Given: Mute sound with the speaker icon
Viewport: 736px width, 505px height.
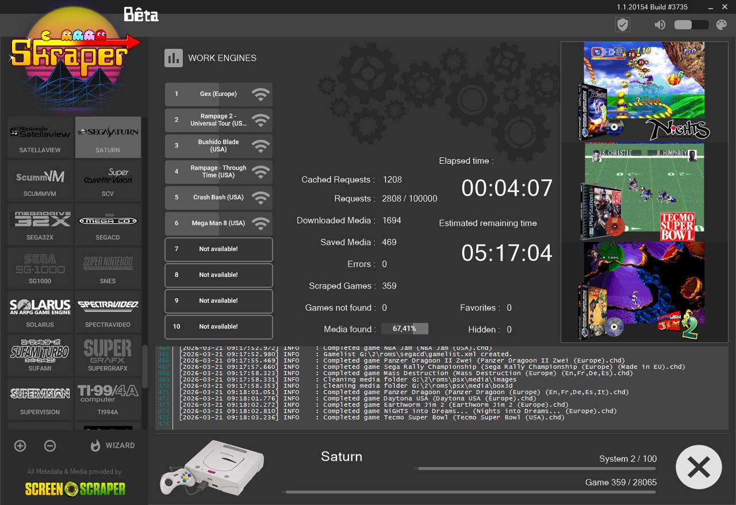Looking at the screenshot, I should [x=660, y=25].
